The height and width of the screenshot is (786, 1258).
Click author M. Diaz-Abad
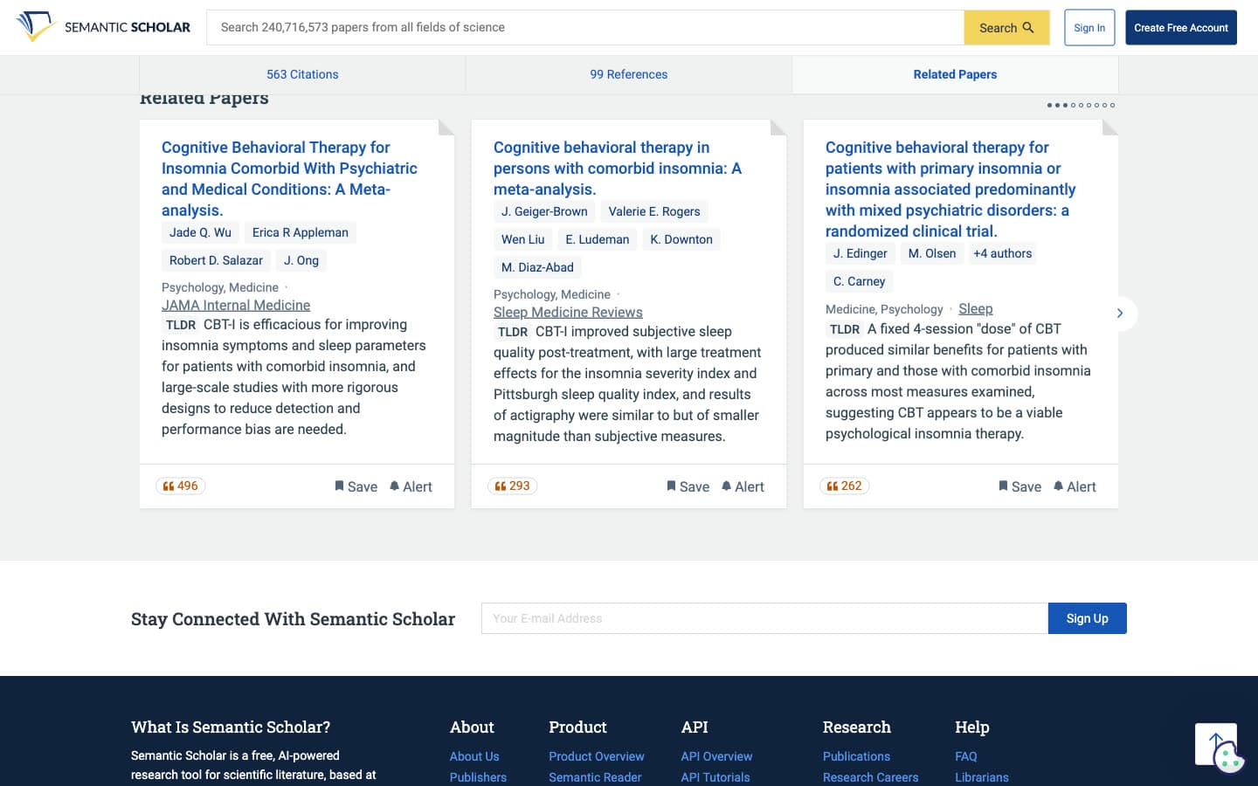(537, 267)
